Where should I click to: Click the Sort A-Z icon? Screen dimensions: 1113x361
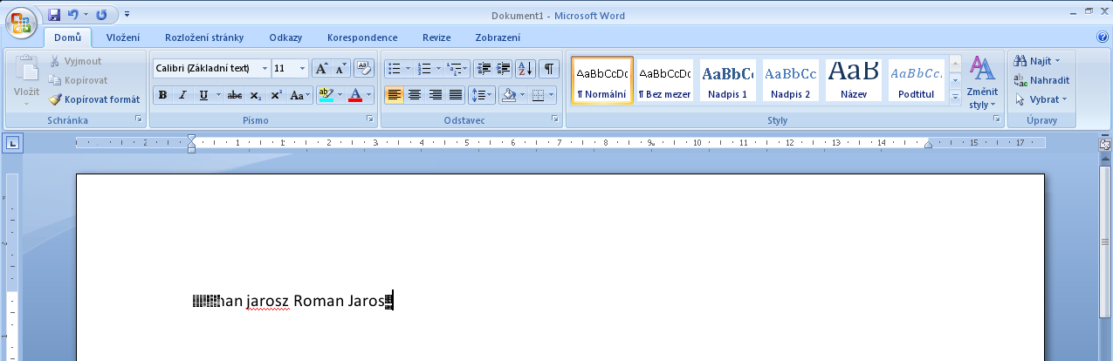(x=525, y=68)
